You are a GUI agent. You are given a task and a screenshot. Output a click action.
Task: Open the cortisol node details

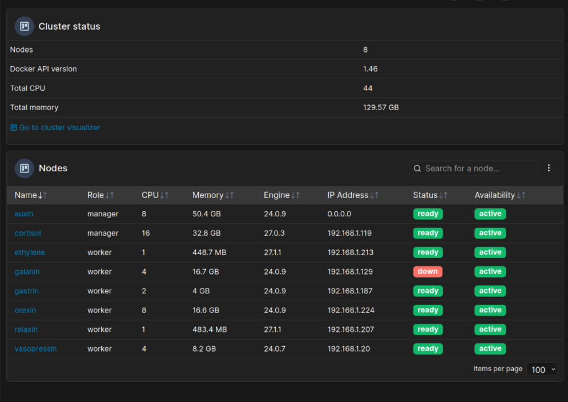27,233
